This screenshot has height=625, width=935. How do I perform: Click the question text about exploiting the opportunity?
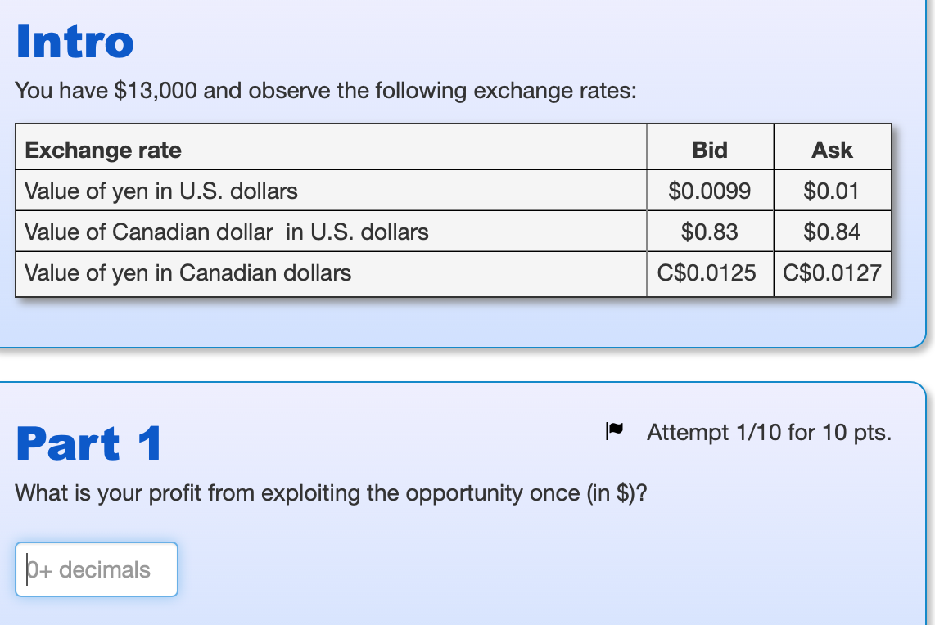[x=331, y=493]
